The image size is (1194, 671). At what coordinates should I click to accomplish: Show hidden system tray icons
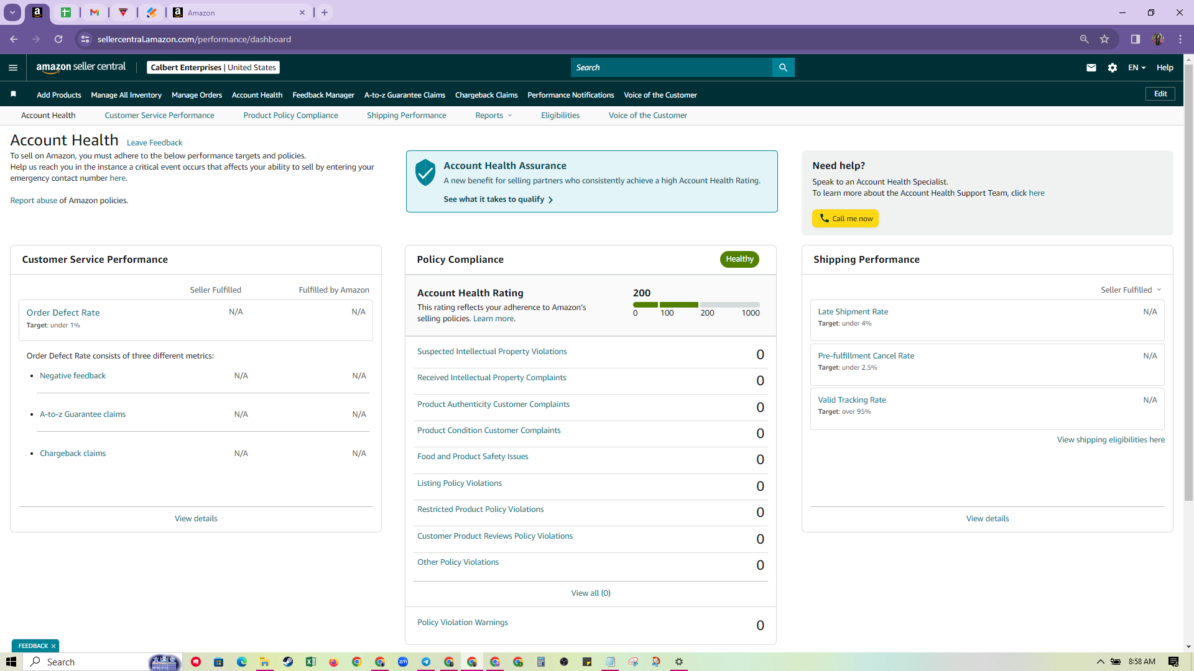(1100, 662)
